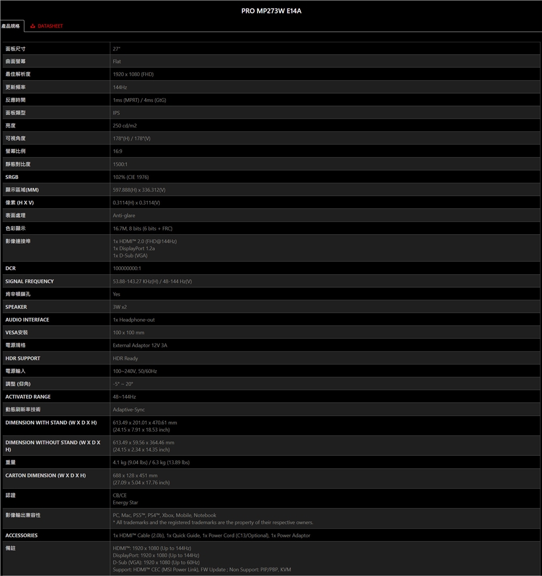Image resolution: width=542 pixels, height=576 pixels.
Task: Click the HDR Ready value
Action: (x=125, y=358)
